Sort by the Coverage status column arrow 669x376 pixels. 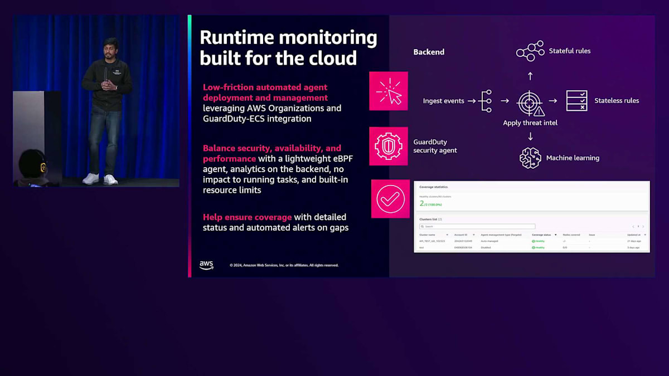coord(556,235)
